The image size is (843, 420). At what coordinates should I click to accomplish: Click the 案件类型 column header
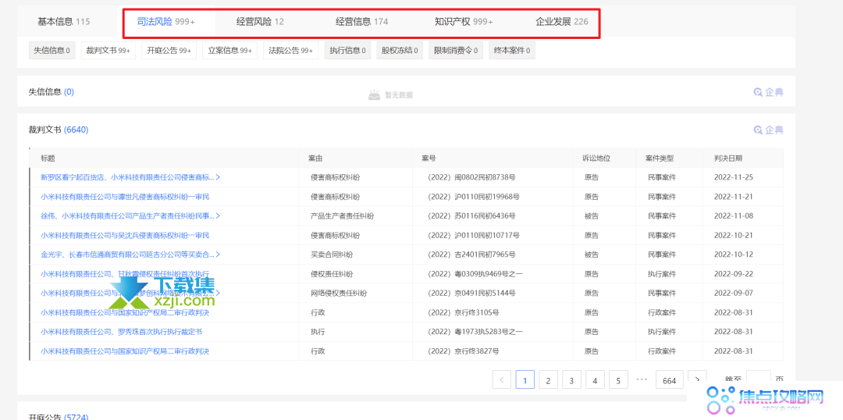tap(660, 158)
